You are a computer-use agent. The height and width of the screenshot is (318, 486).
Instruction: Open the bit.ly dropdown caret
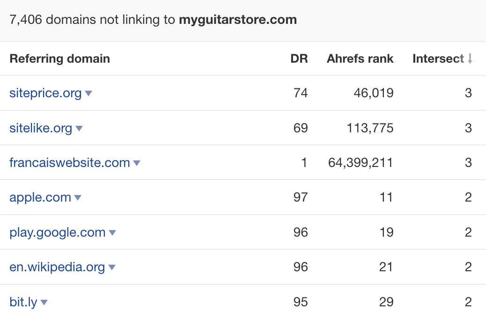coord(44,302)
